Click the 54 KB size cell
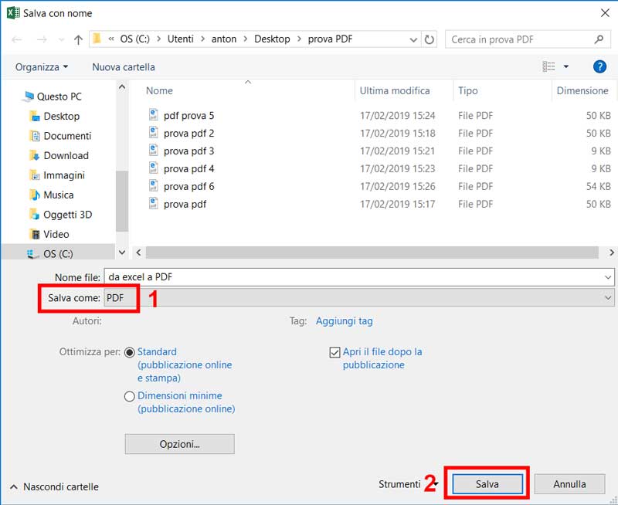 point(598,187)
